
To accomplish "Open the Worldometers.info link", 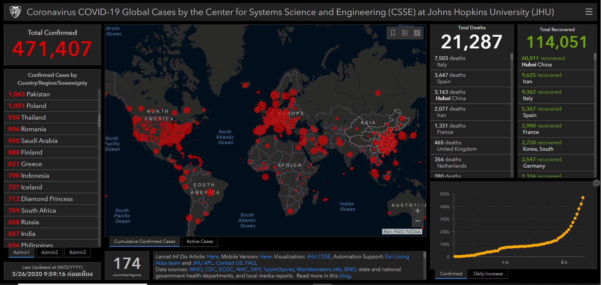I will [x=319, y=269].
